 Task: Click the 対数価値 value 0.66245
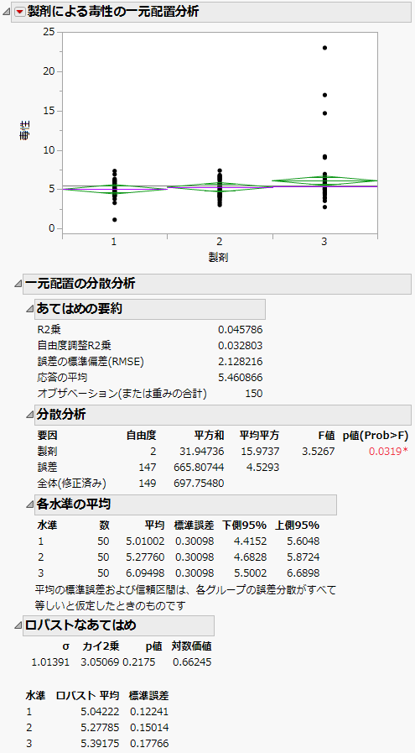[x=192, y=662]
